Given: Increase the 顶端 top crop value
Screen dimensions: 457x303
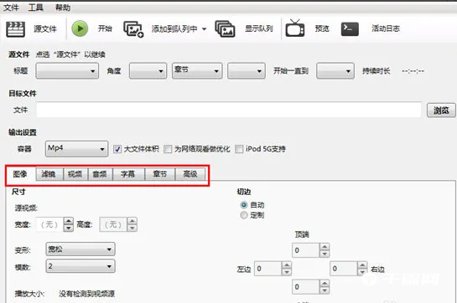Looking at the screenshot, I should click(x=325, y=247).
